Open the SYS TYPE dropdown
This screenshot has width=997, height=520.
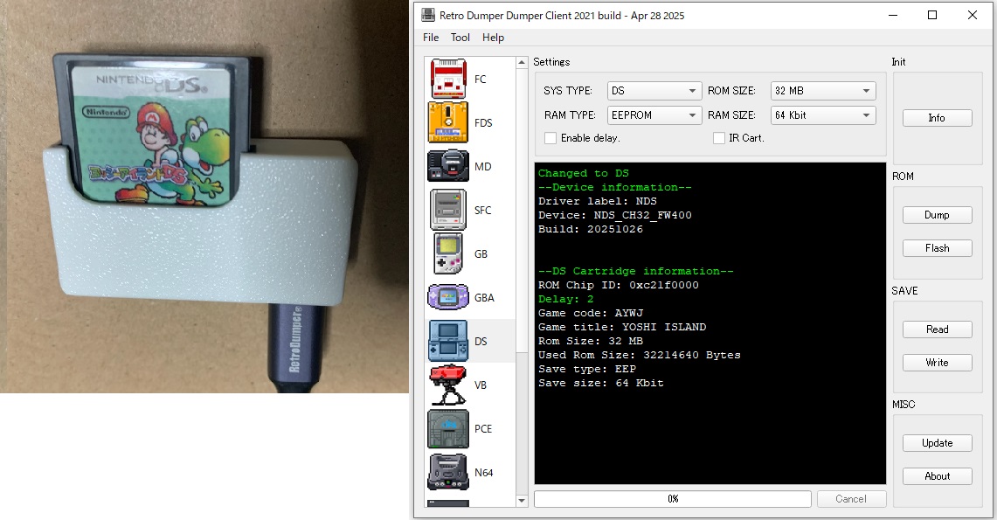654,91
